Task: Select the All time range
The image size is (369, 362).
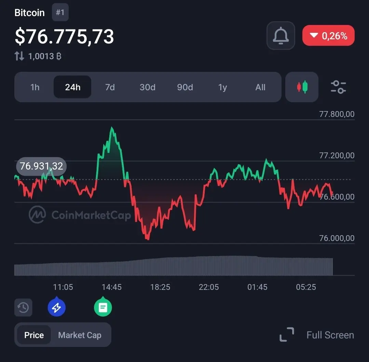Action: point(260,87)
